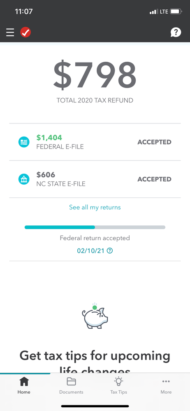Open Get tax tips for upcoming heading

click(95, 356)
